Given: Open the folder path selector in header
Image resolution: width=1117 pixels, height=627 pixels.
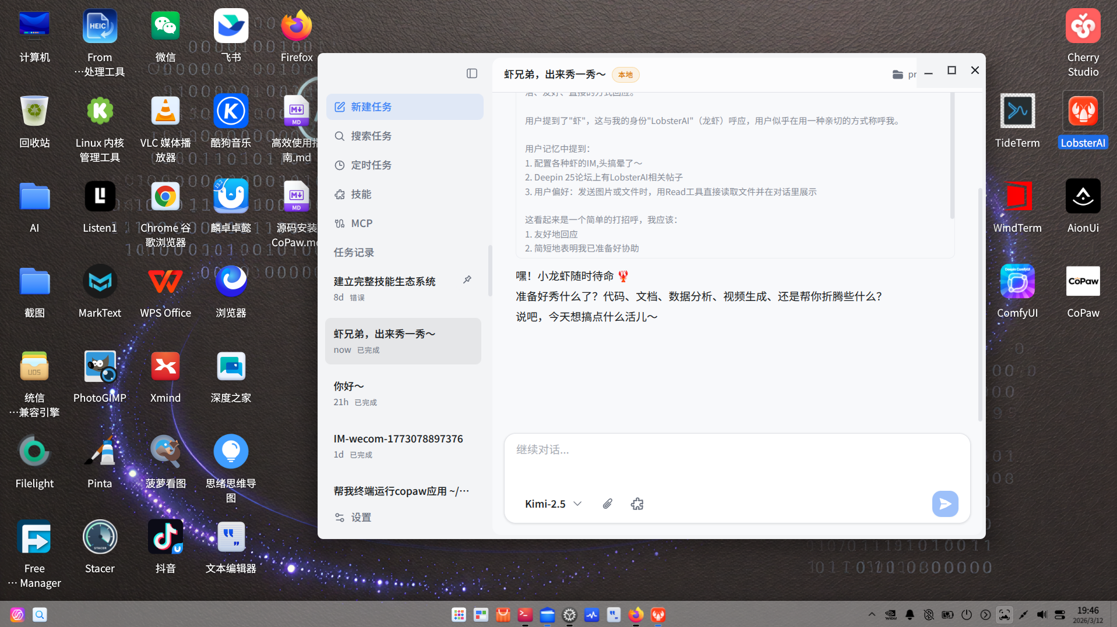Looking at the screenshot, I should 903,75.
